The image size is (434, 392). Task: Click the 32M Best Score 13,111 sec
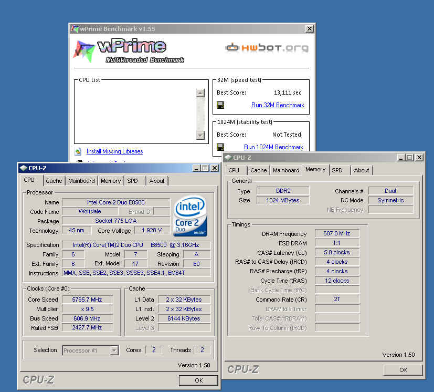(x=288, y=92)
